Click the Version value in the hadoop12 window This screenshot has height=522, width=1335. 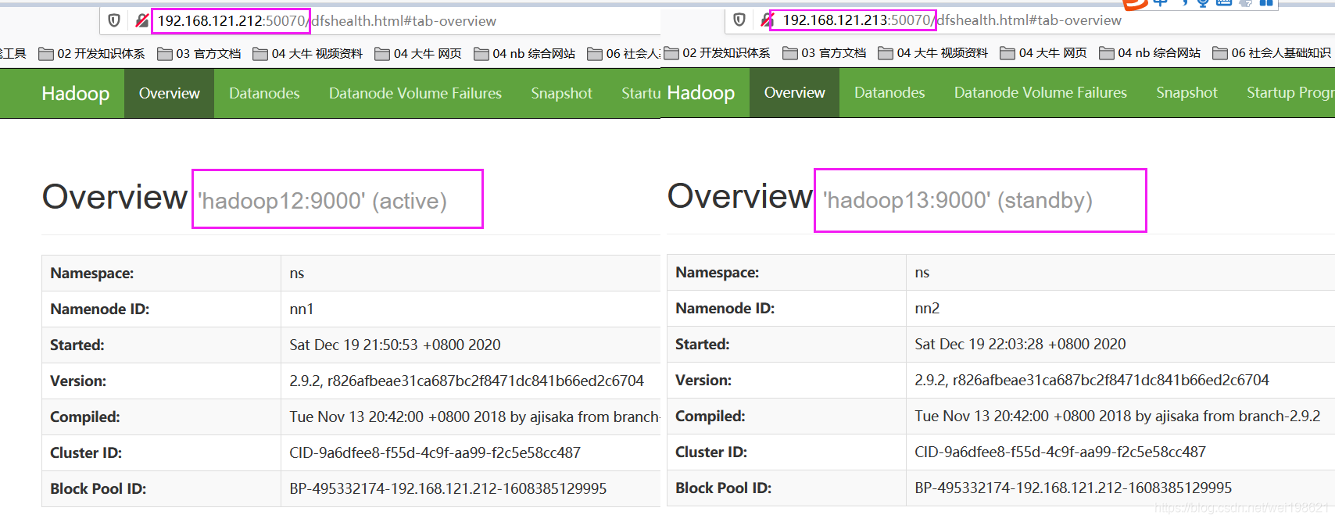coord(467,381)
